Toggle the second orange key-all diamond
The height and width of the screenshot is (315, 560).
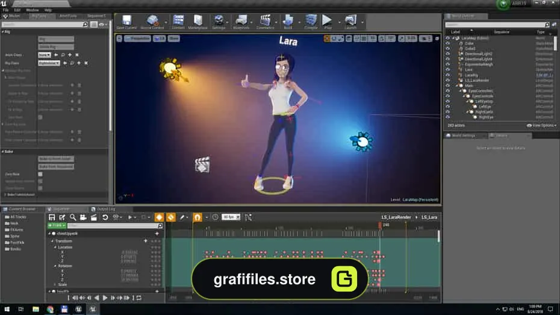[171, 217]
